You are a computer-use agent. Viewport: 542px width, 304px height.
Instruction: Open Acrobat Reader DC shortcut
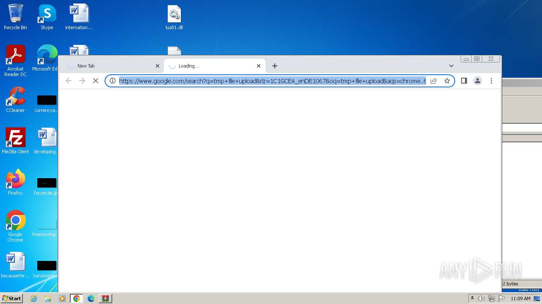15,61
